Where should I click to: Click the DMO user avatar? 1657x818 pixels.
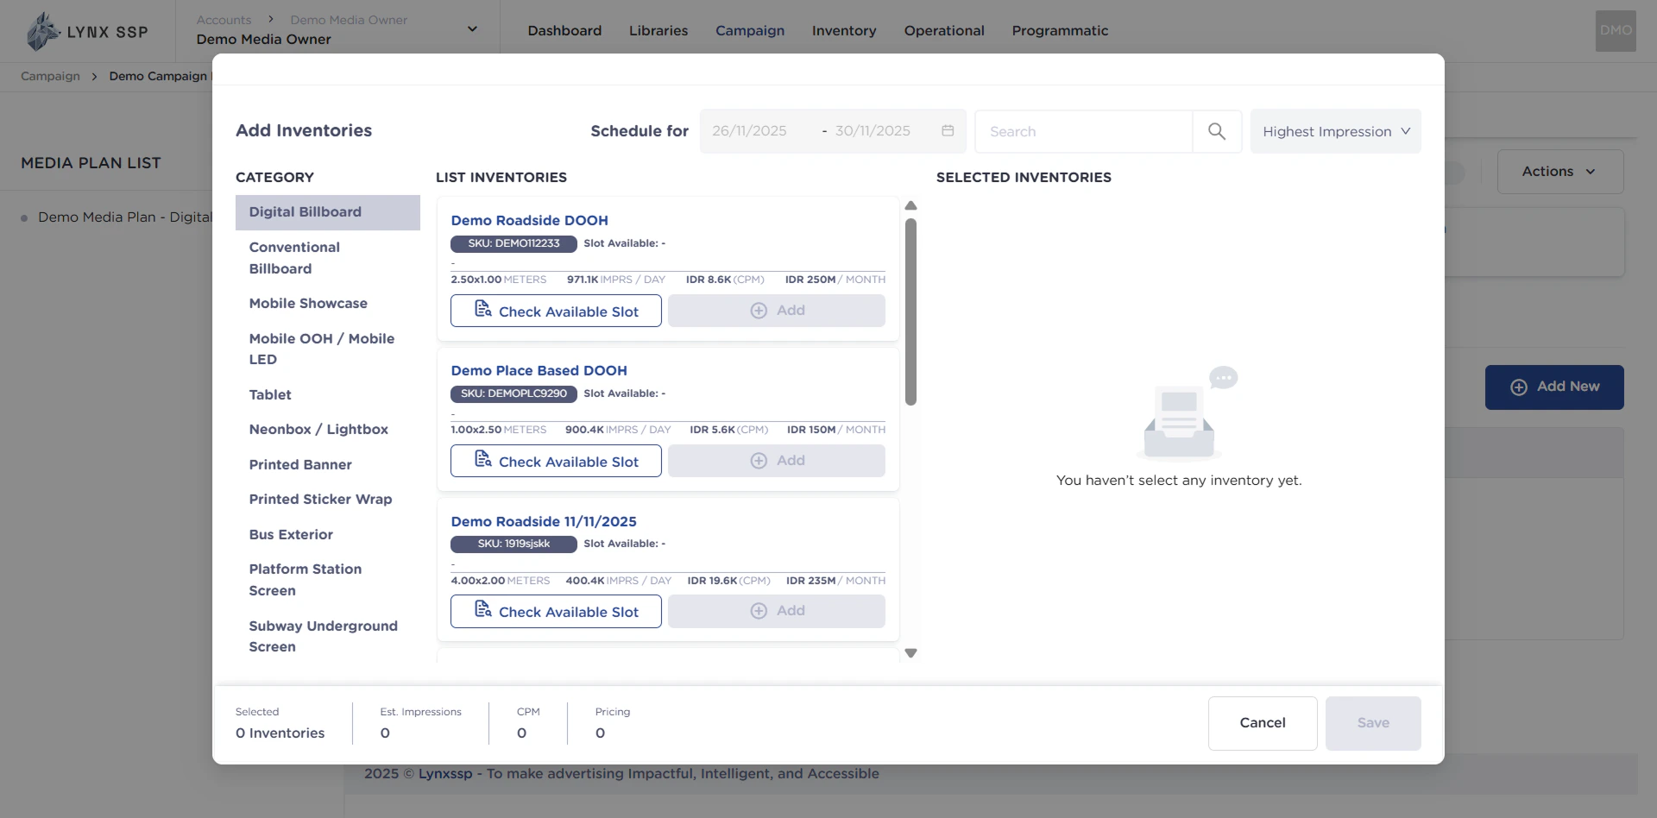coord(1616,30)
